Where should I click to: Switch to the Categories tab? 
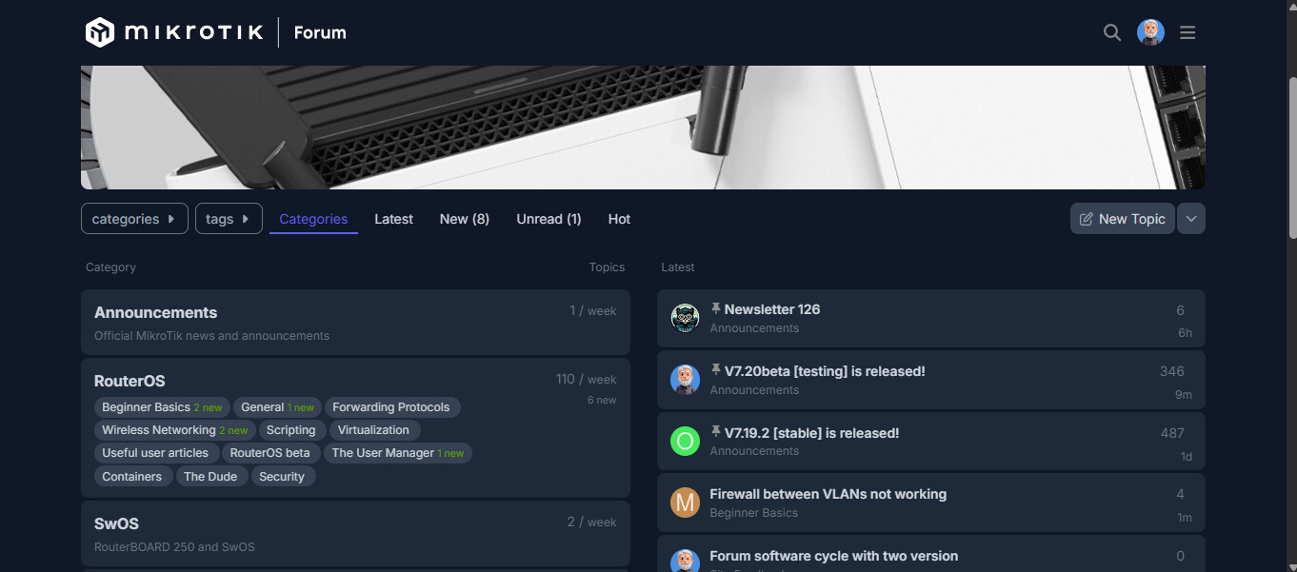313,219
